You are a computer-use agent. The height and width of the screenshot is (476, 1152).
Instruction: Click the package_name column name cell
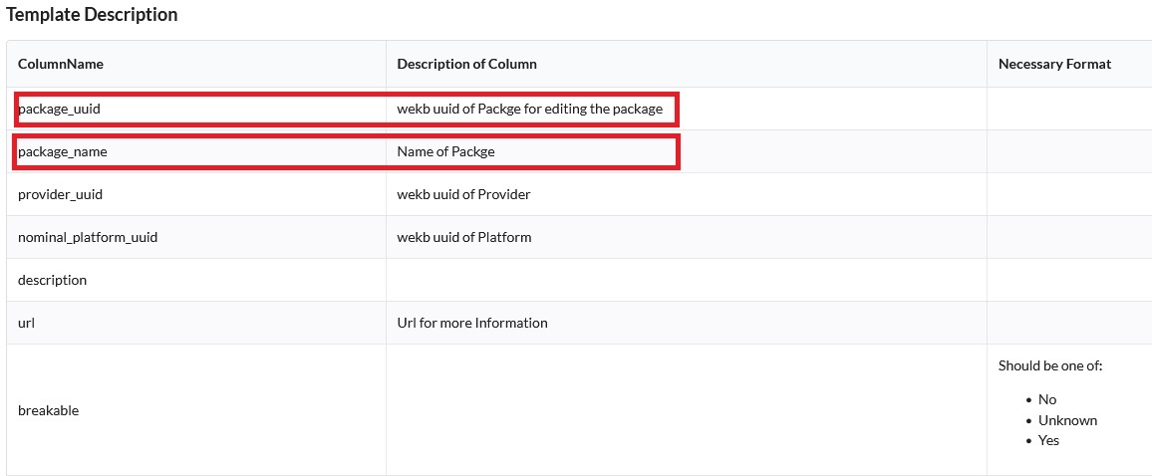[x=62, y=151]
